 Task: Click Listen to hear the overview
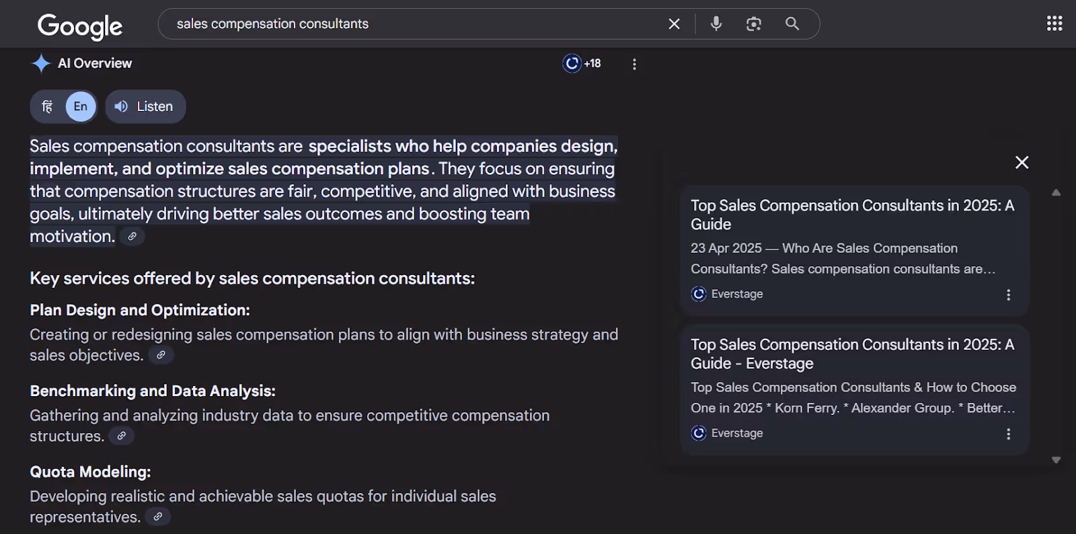[x=145, y=106]
